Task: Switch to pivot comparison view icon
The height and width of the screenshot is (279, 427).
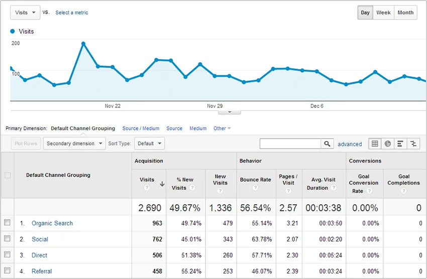Action: tap(413, 144)
